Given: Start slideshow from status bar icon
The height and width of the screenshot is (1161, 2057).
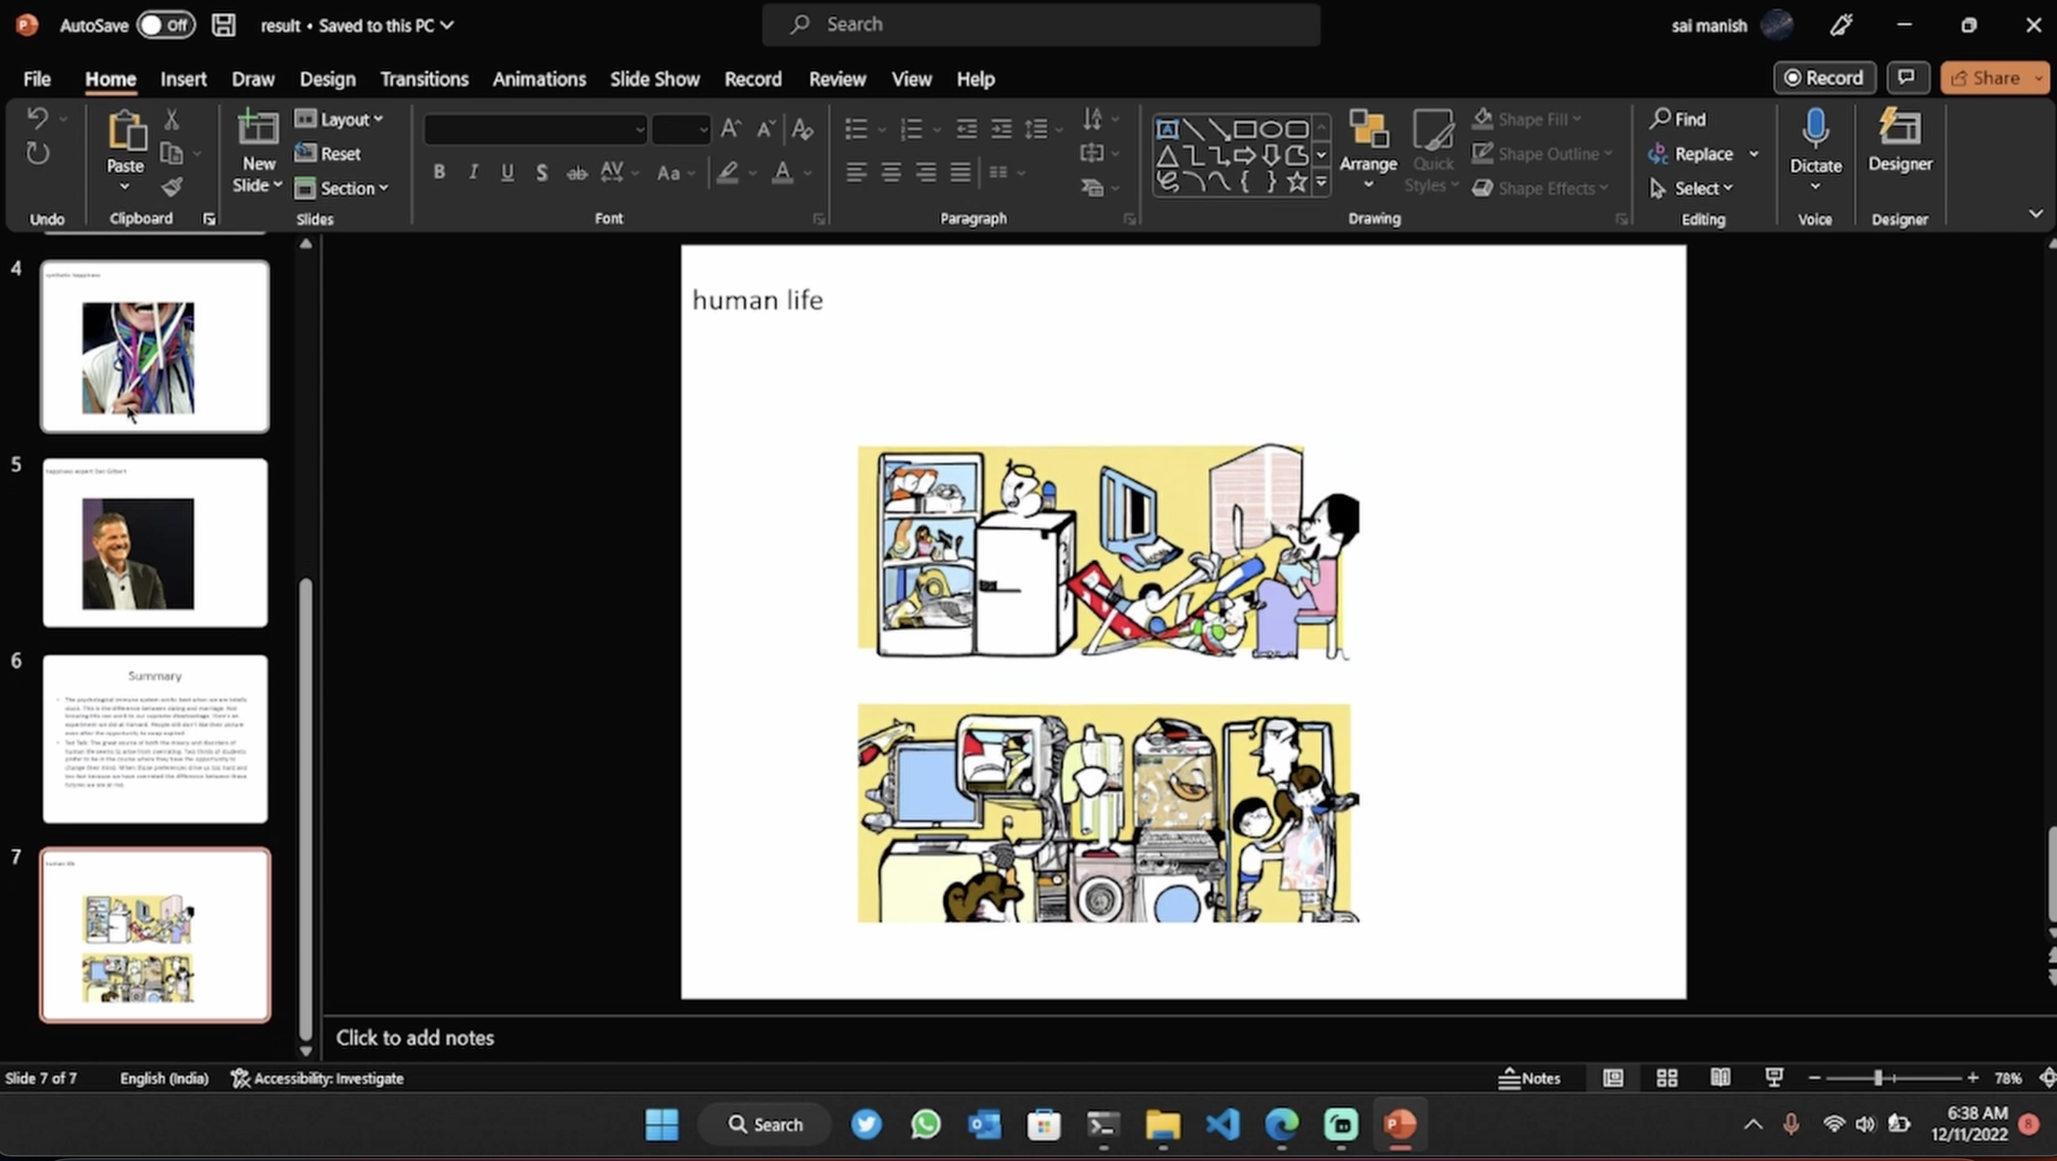Looking at the screenshot, I should 1774,1078.
